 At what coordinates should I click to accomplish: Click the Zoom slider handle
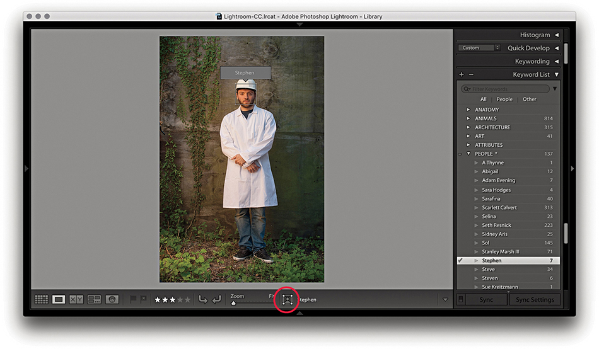click(x=233, y=303)
